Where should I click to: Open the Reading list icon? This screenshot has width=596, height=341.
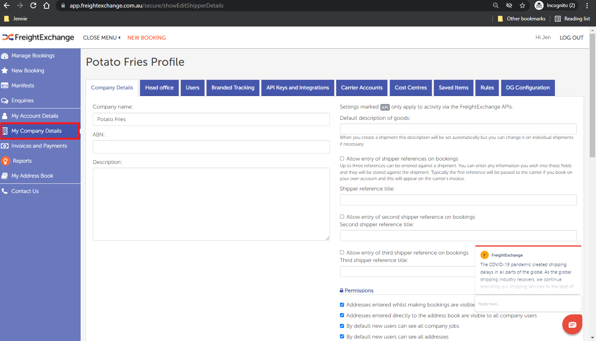point(558,19)
